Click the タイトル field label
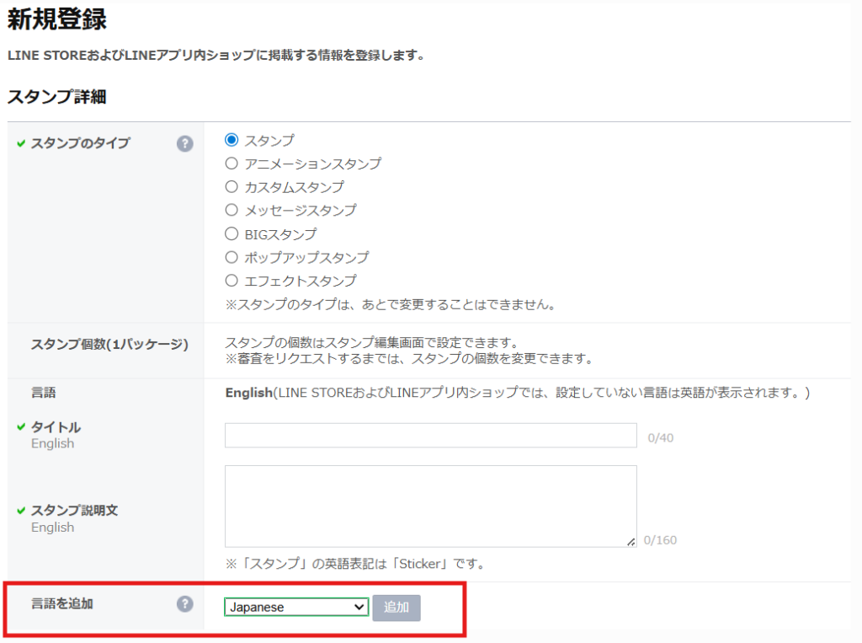The width and height of the screenshot is (862, 643). click(x=56, y=426)
